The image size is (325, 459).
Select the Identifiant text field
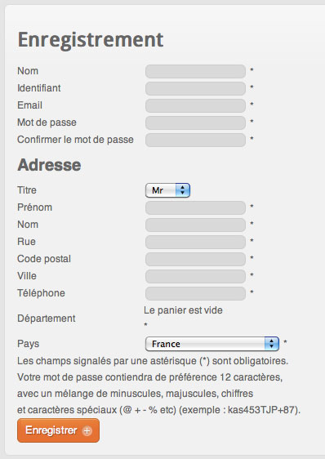click(195, 88)
